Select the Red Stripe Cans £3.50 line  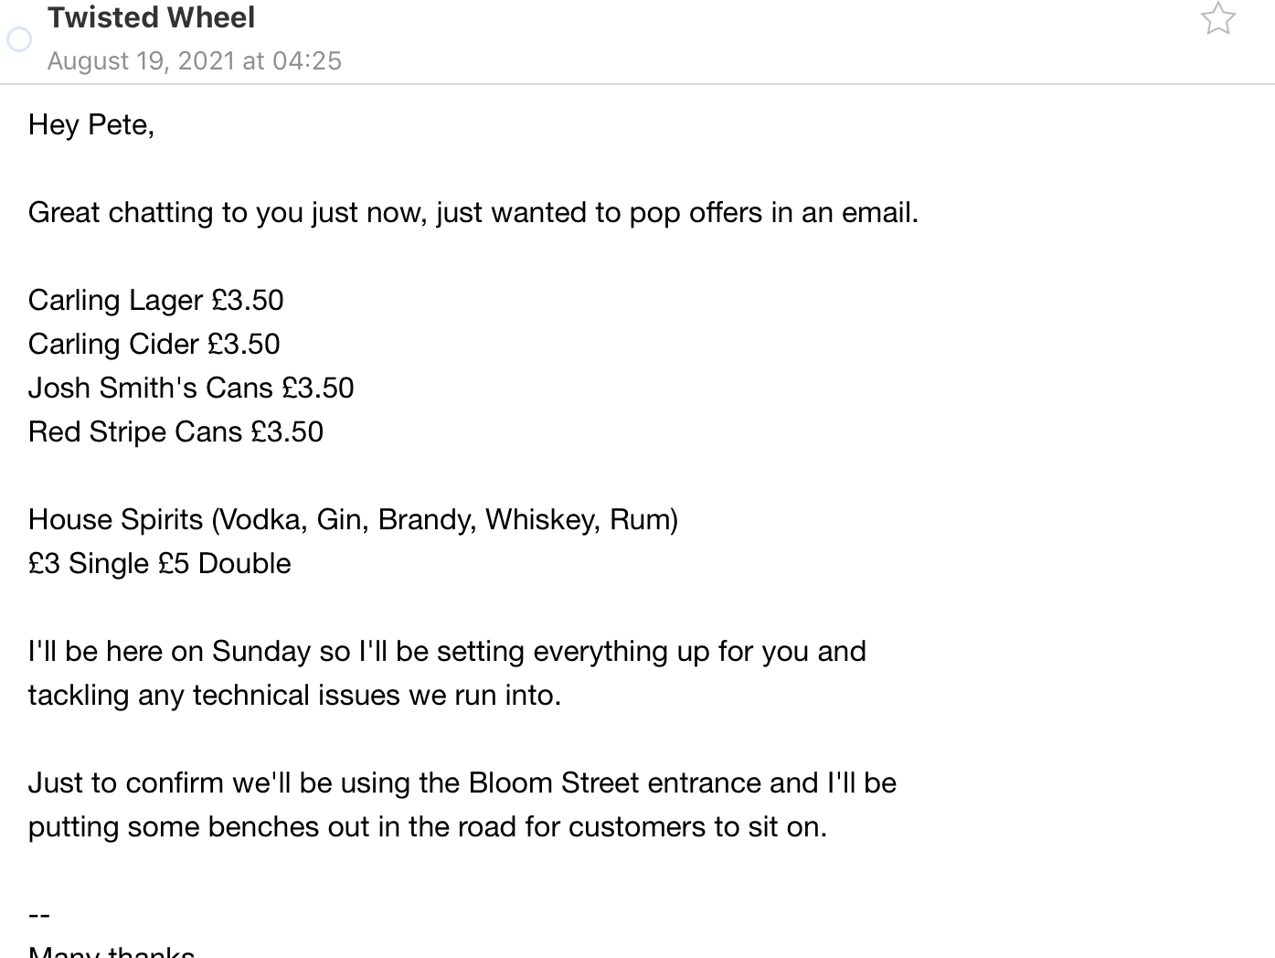coord(175,431)
